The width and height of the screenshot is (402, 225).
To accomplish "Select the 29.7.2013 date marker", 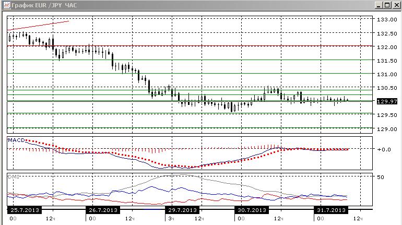I will (x=182, y=210).
